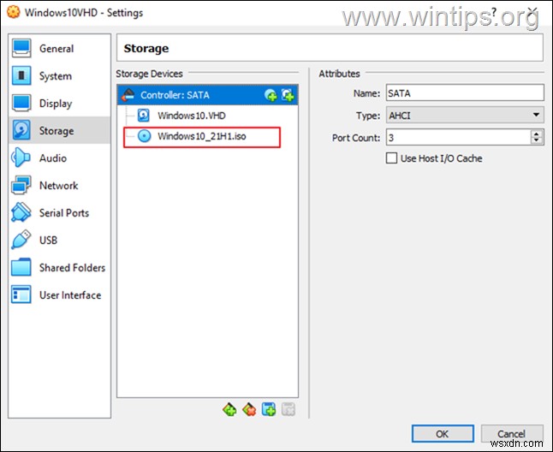
Task: Click the Port Count value field
Action: coord(458,137)
